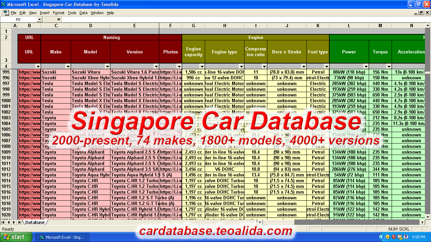Click '156 Nm' torque cell
431x242 pixels.
[x=380, y=72]
